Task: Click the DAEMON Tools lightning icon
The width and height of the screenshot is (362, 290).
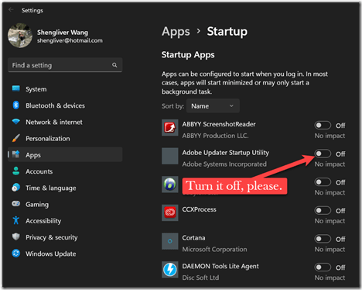Action: (170, 269)
